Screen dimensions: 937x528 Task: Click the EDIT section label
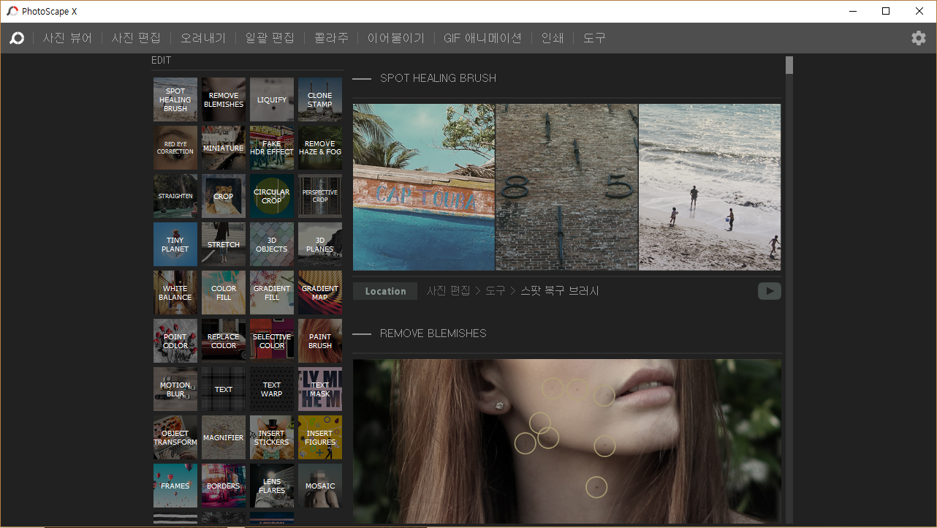162,61
